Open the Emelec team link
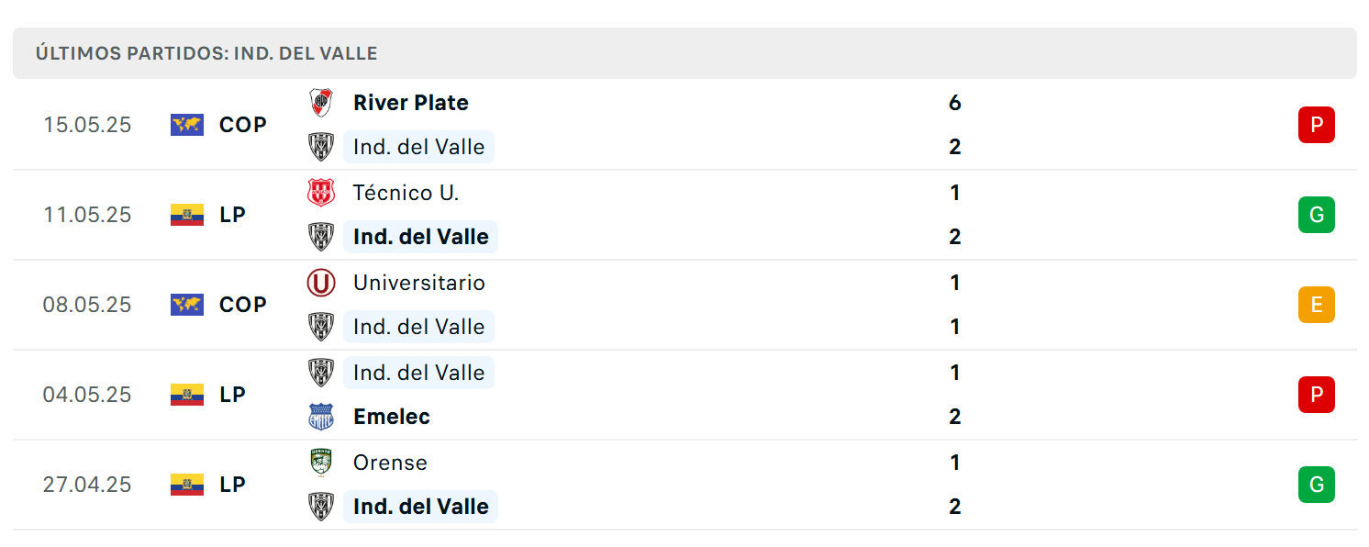 392,417
